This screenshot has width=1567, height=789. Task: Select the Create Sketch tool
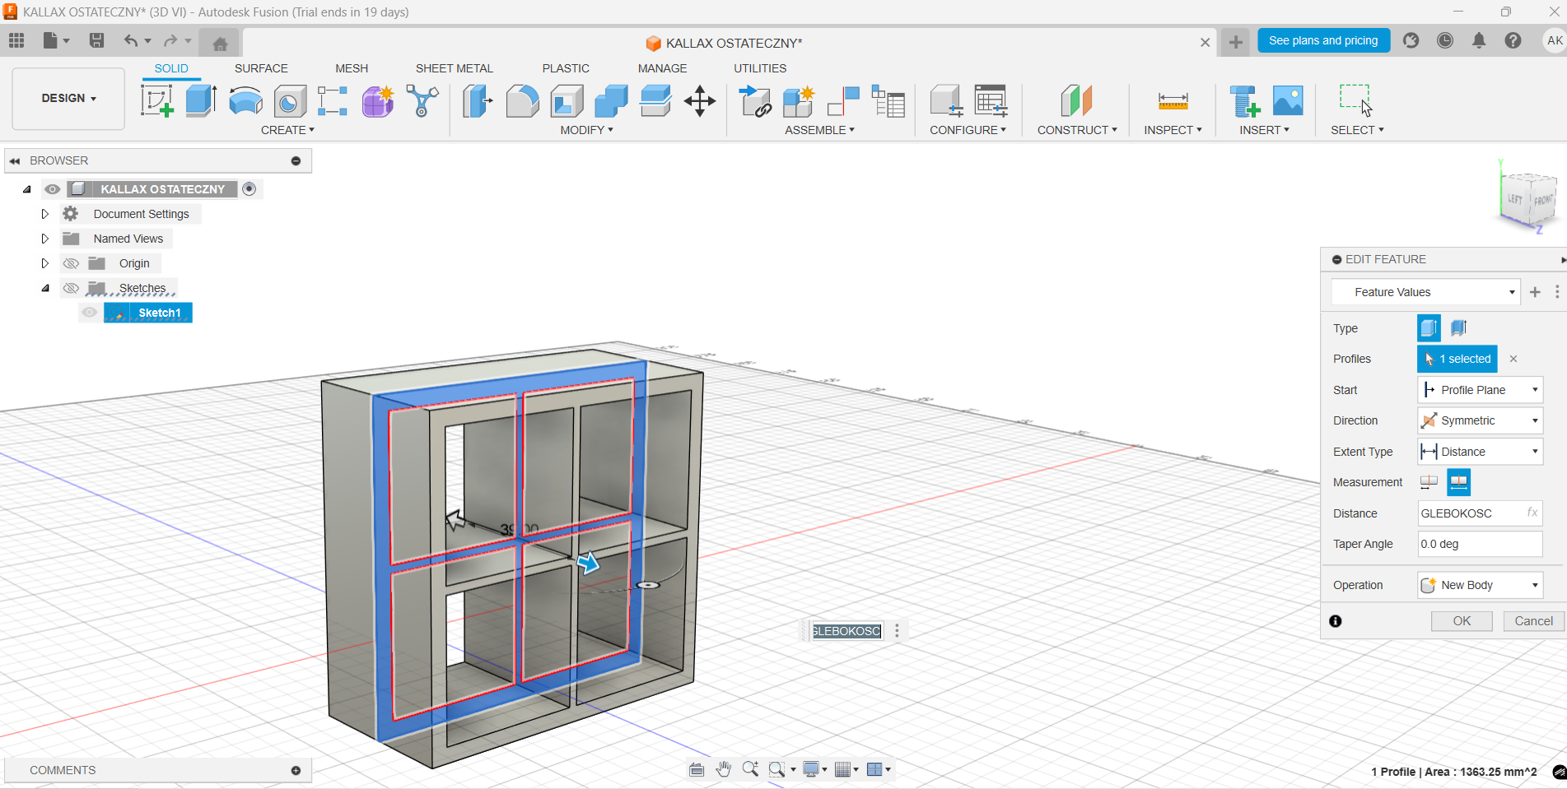(156, 101)
